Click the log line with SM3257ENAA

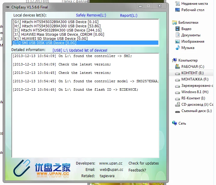pos(86,81)
